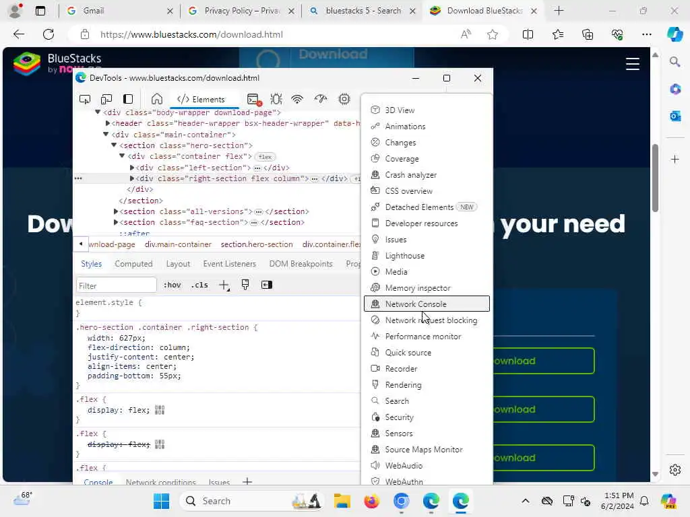
Task: Collapse the container flex div
Action: click(122, 156)
